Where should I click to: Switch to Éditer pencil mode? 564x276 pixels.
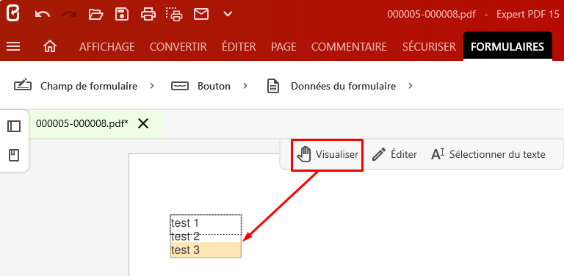click(x=394, y=155)
